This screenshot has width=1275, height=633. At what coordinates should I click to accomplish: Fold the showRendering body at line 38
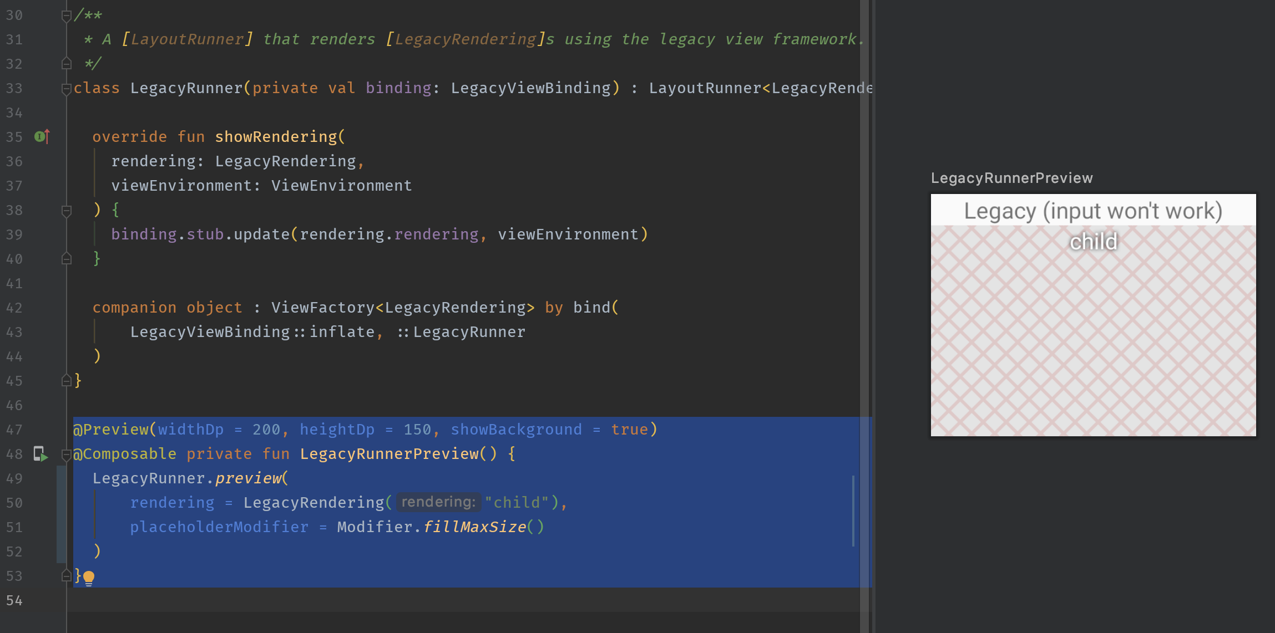point(66,211)
